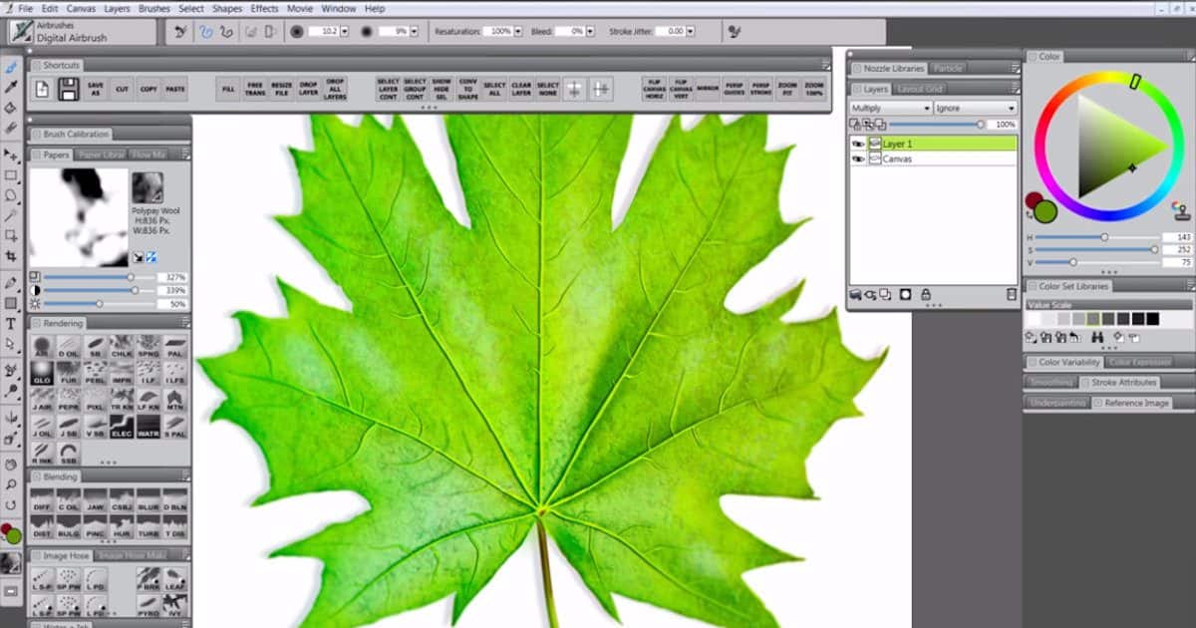Click the floppy disk Save icon in Shortcuts
The image size is (1196, 628).
point(69,90)
